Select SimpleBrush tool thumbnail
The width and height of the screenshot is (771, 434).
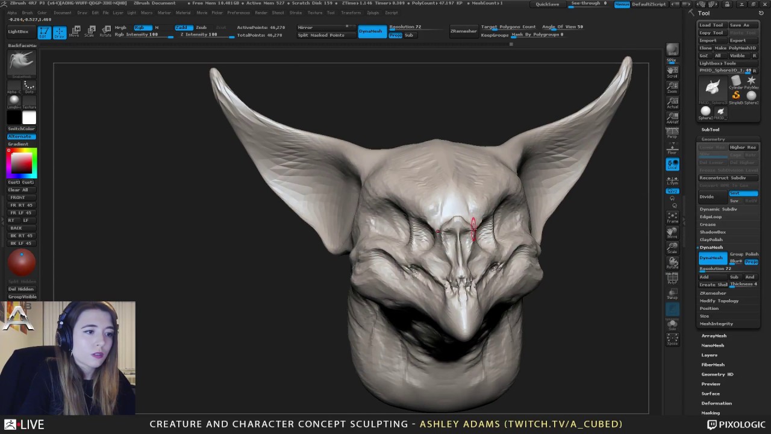tap(736, 97)
